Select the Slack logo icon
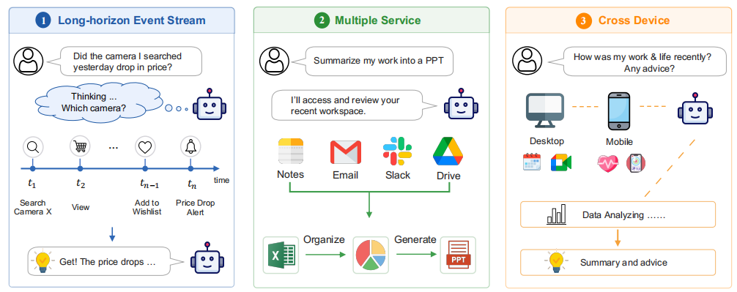 pos(397,151)
